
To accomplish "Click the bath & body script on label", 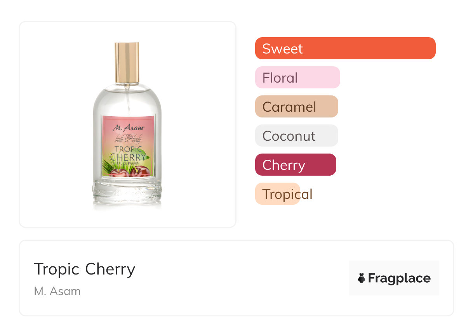I will click(x=128, y=139).
